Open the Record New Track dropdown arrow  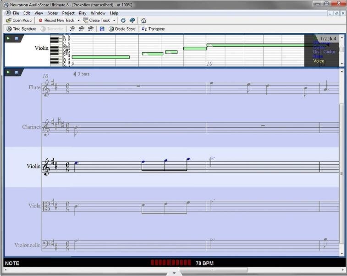pyautogui.click(x=78, y=21)
